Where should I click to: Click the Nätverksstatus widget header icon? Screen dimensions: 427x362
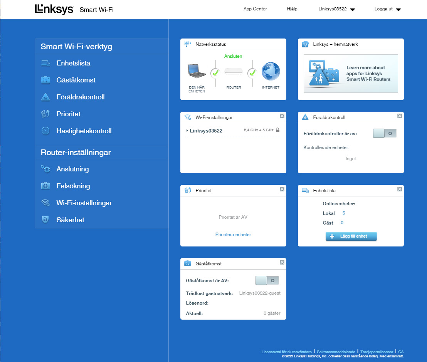[188, 44]
